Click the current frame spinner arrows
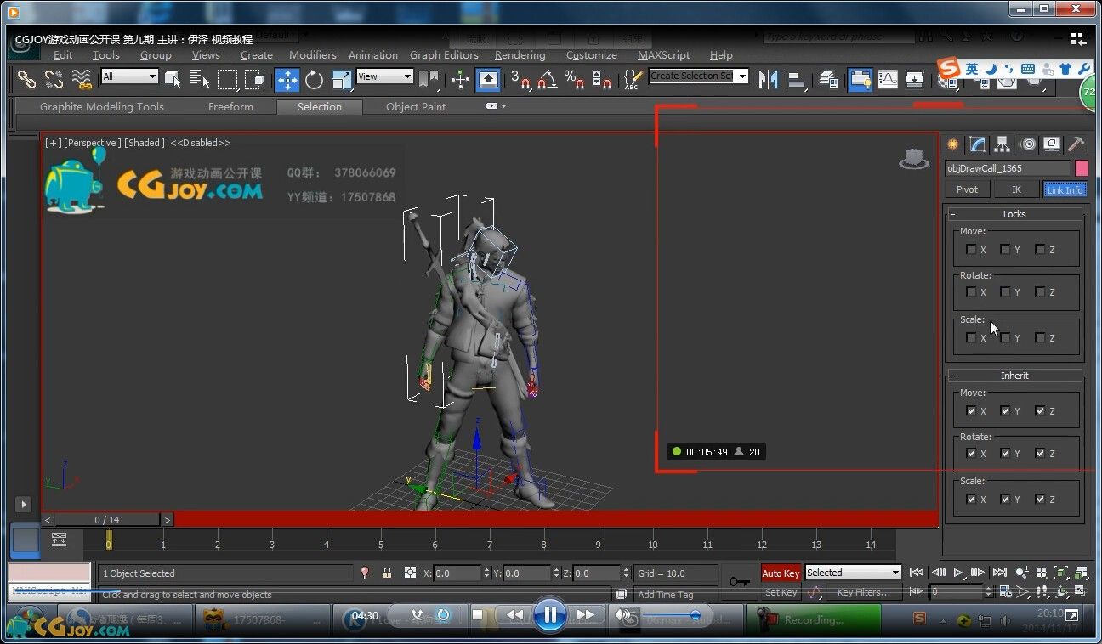The width and height of the screenshot is (1102, 644). point(988,591)
